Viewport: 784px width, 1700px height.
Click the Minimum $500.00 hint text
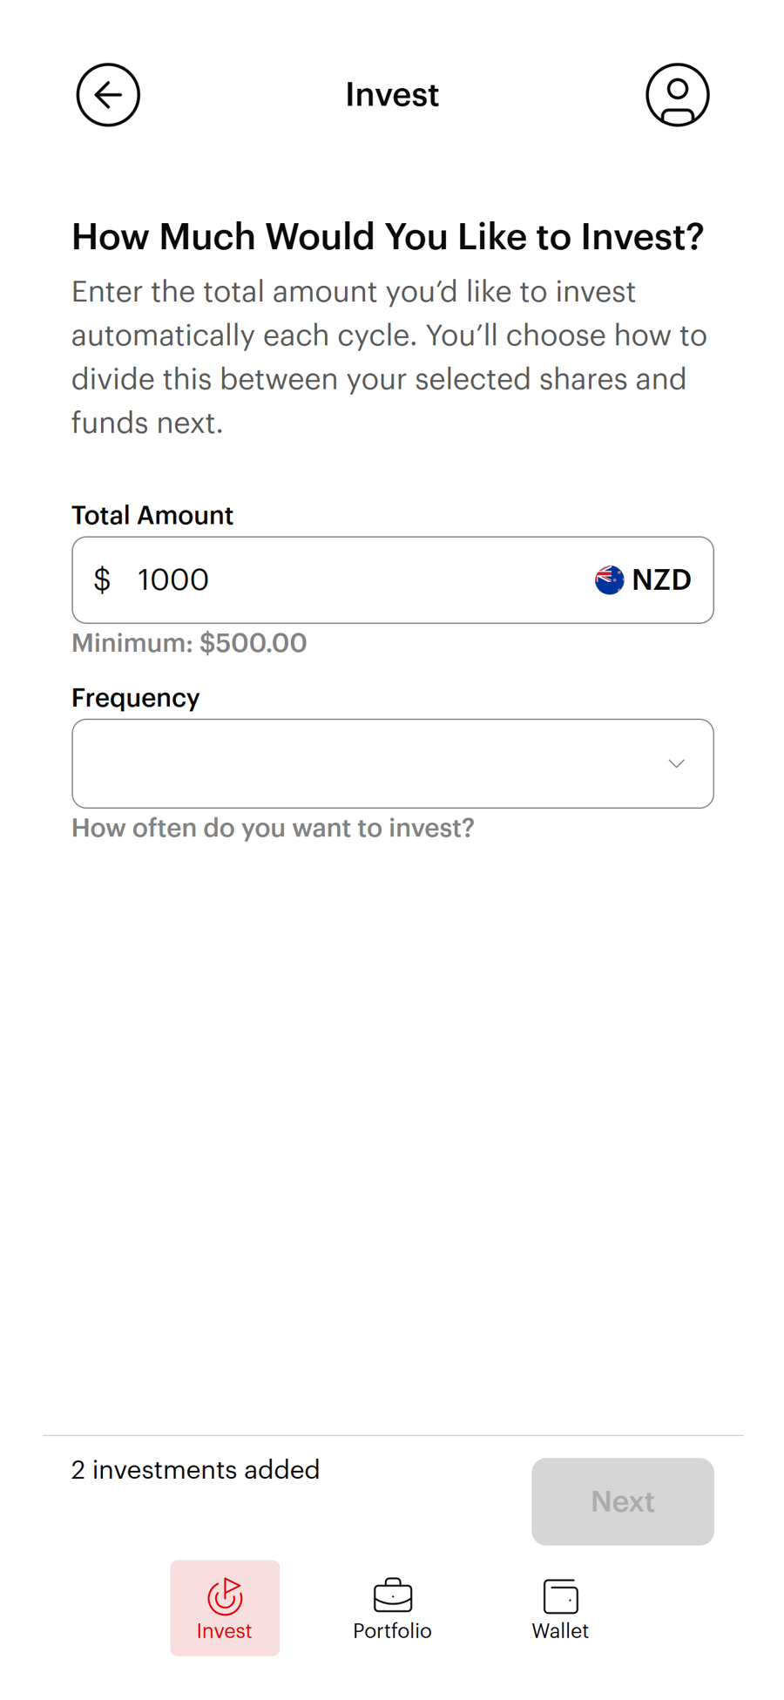(x=188, y=643)
